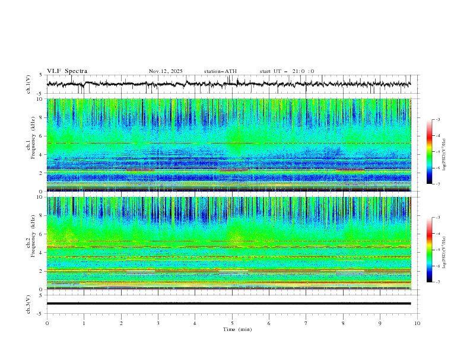Click the '1' tick on Time axis
The width and height of the screenshot is (470, 363).
click(x=84, y=323)
